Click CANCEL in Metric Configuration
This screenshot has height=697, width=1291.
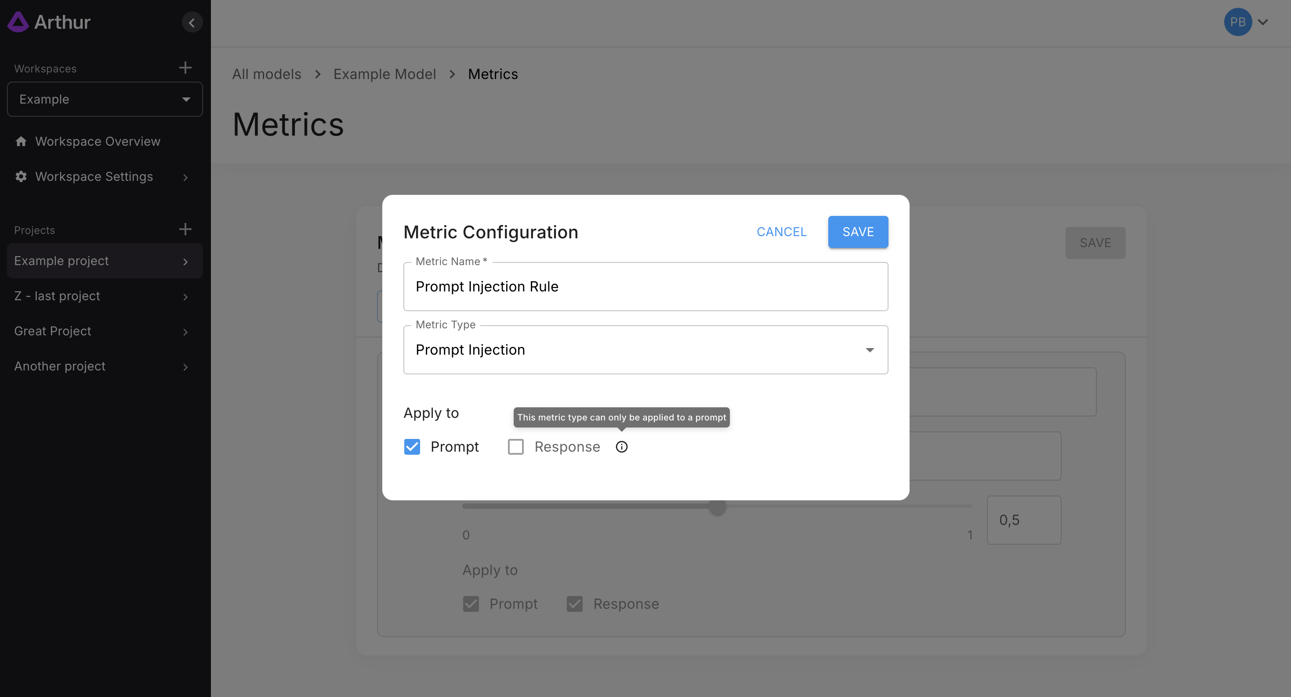click(781, 232)
